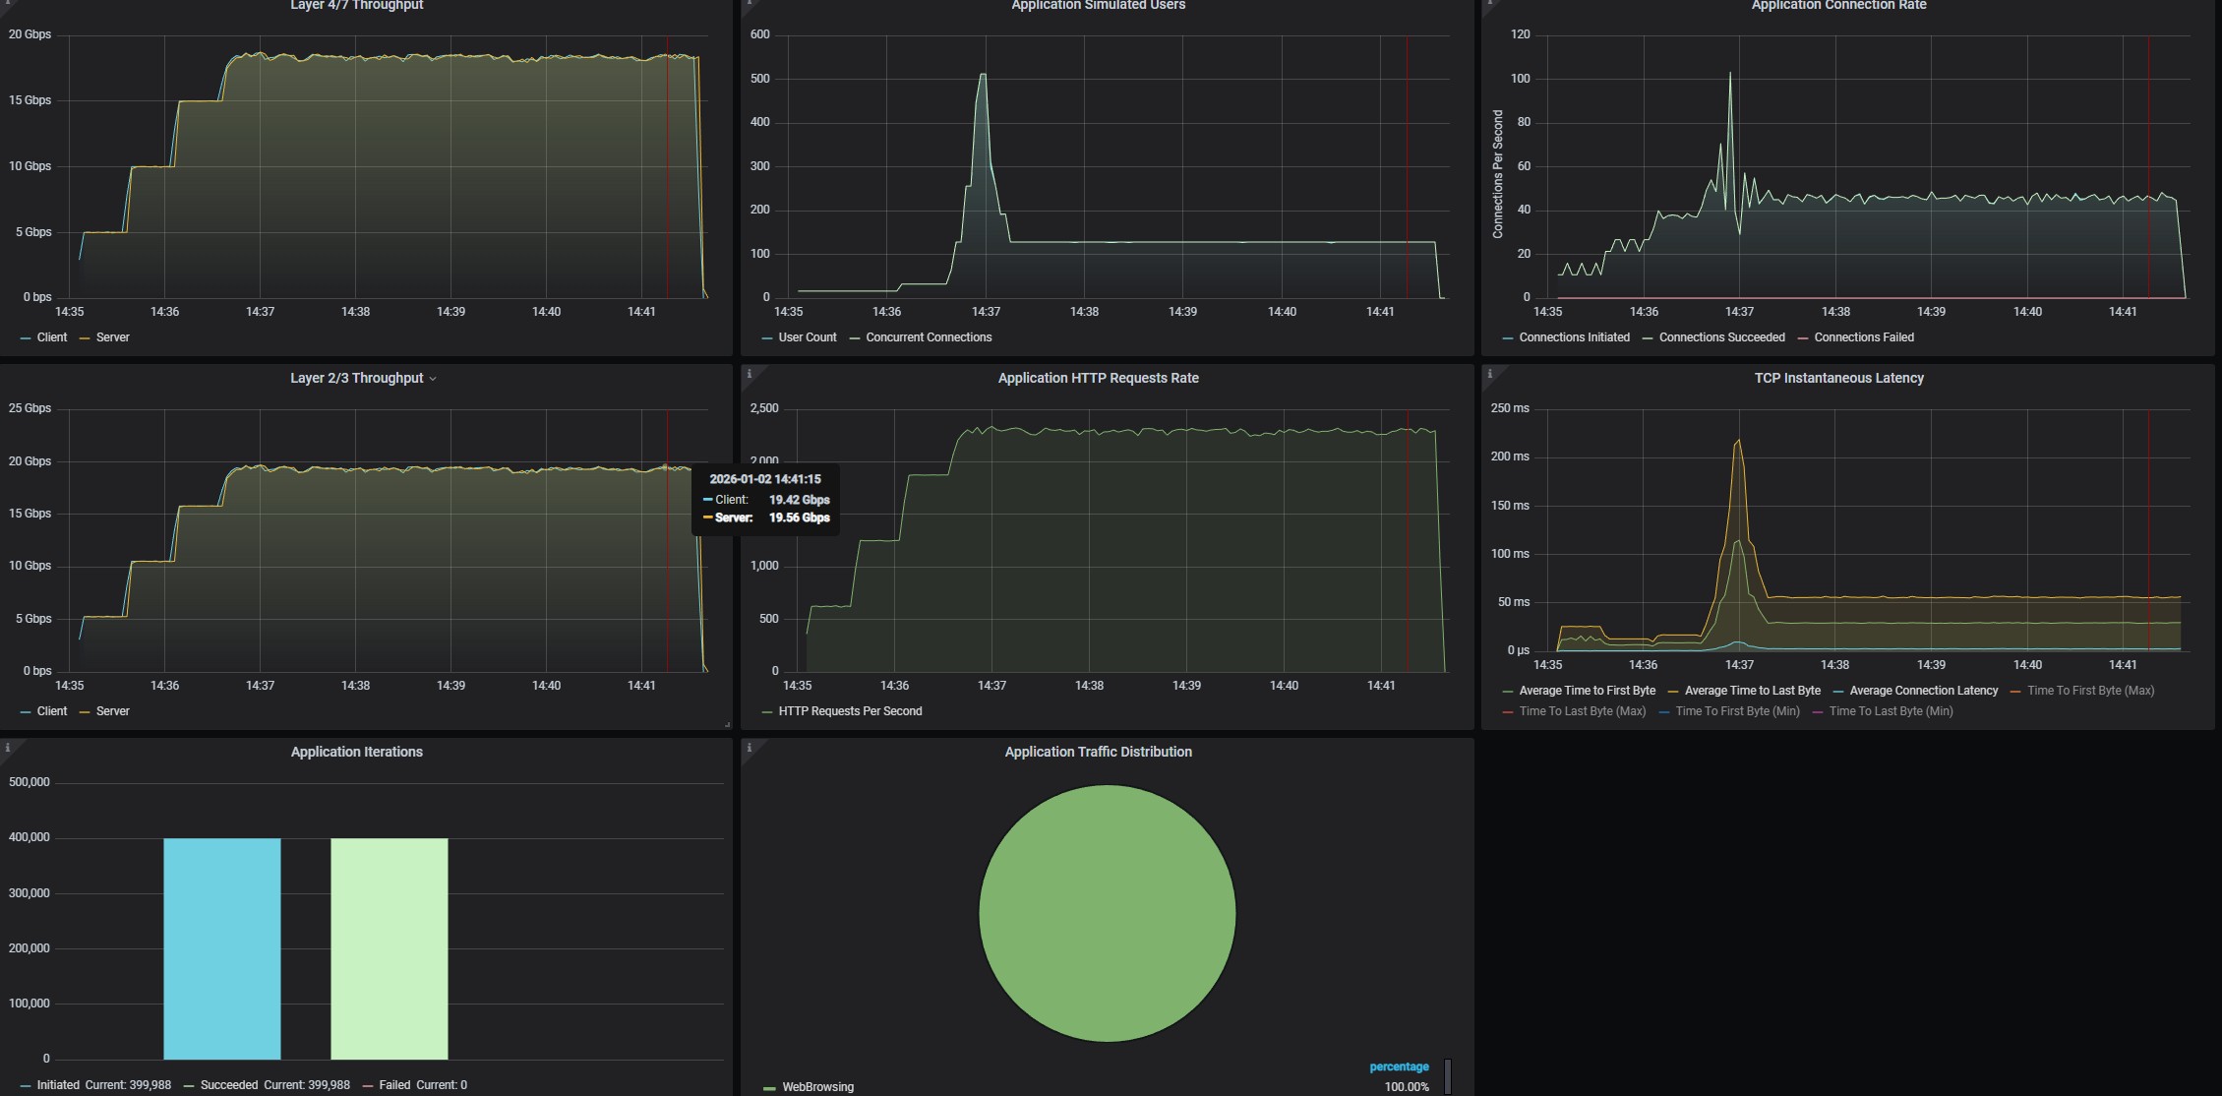The height and width of the screenshot is (1096, 2222).
Task: Click info icon on Application Iterations panel
Action: [8, 748]
